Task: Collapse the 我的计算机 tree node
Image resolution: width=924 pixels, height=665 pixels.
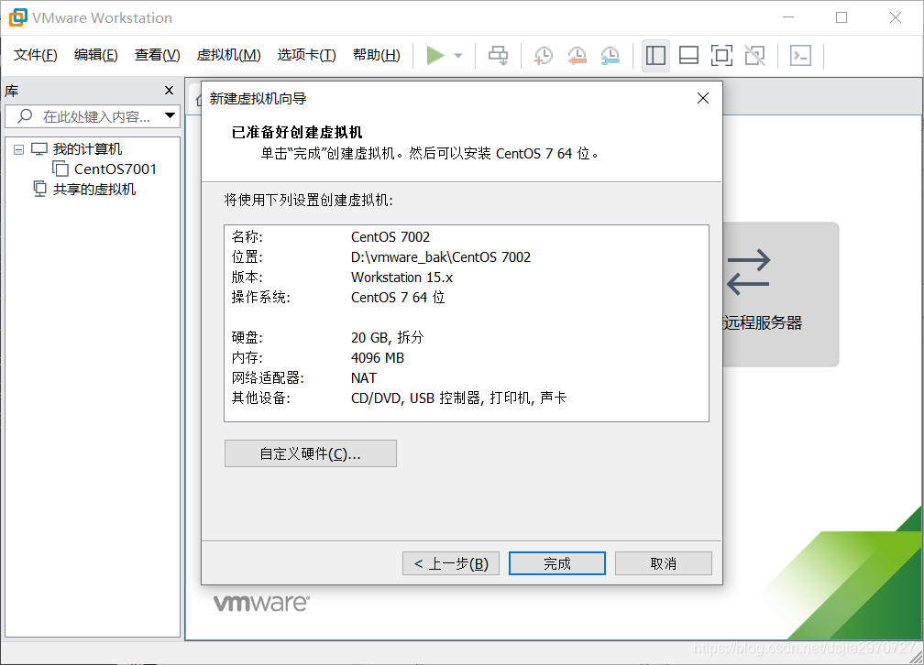Action: coord(19,149)
